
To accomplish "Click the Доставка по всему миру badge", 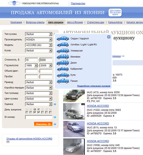I will (115, 13).
